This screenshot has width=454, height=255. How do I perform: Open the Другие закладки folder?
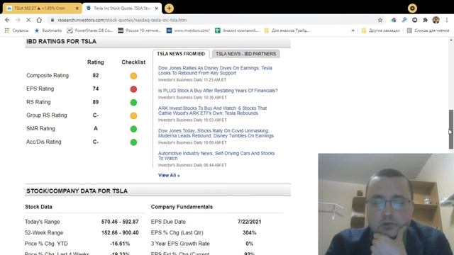pyautogui.click(x=380, y=30)
